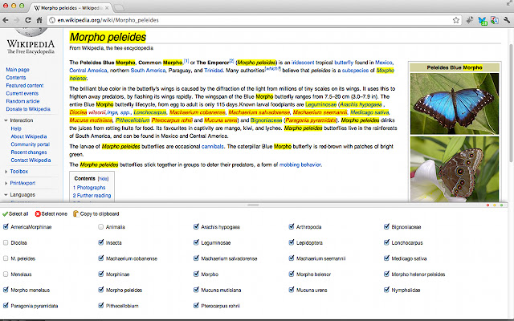Open Donate to Wikipedia link
Screen dimensions: 514x321
click(x=28, y=109)
